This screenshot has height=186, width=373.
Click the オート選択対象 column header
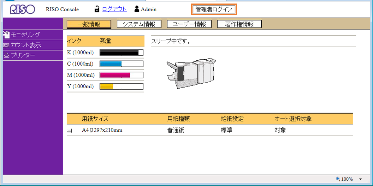point(293,119)
